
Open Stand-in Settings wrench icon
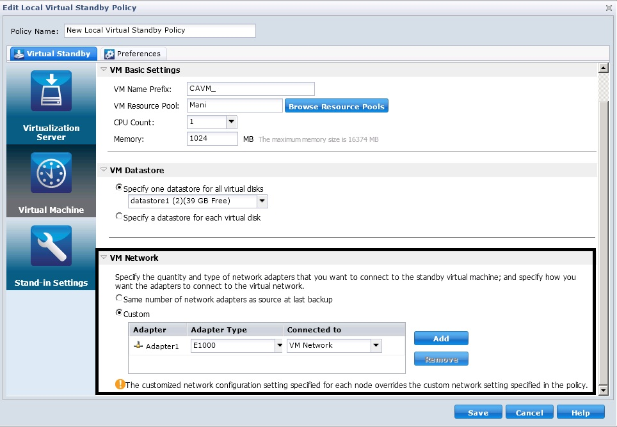pyautogui.click(x=51, y=245)
